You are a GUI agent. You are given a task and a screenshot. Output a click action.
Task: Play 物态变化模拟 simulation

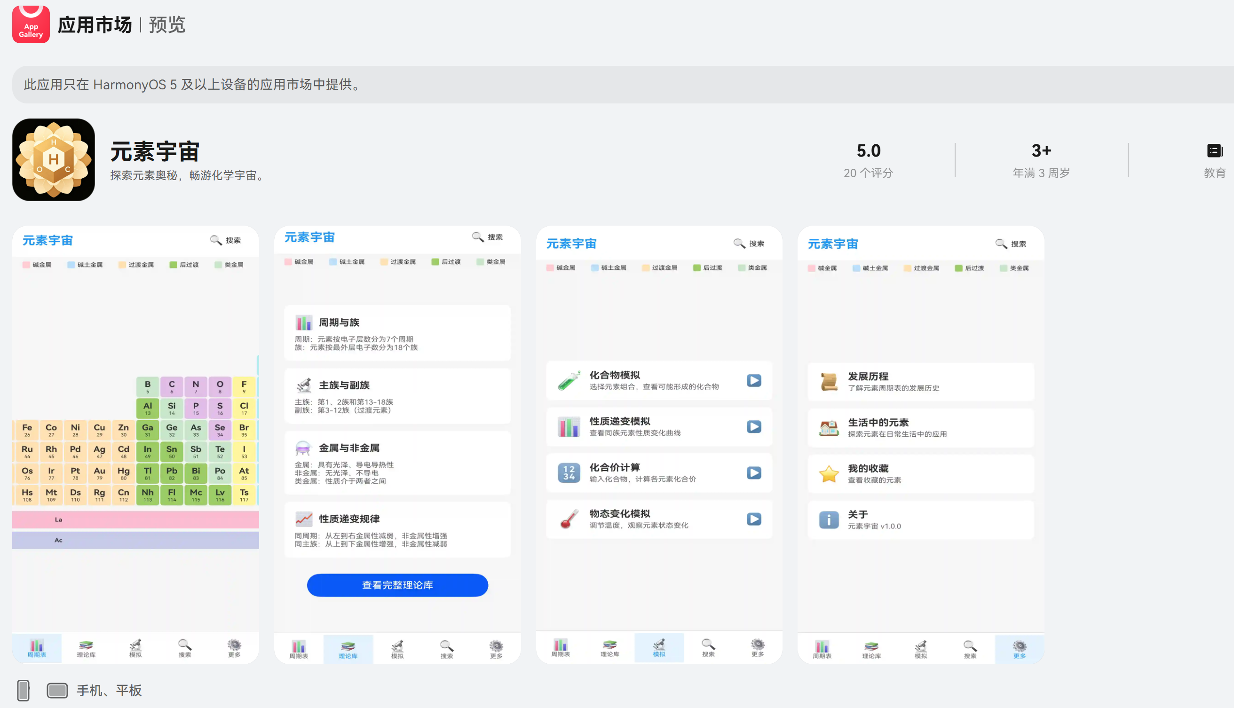(x=754, y=519)
